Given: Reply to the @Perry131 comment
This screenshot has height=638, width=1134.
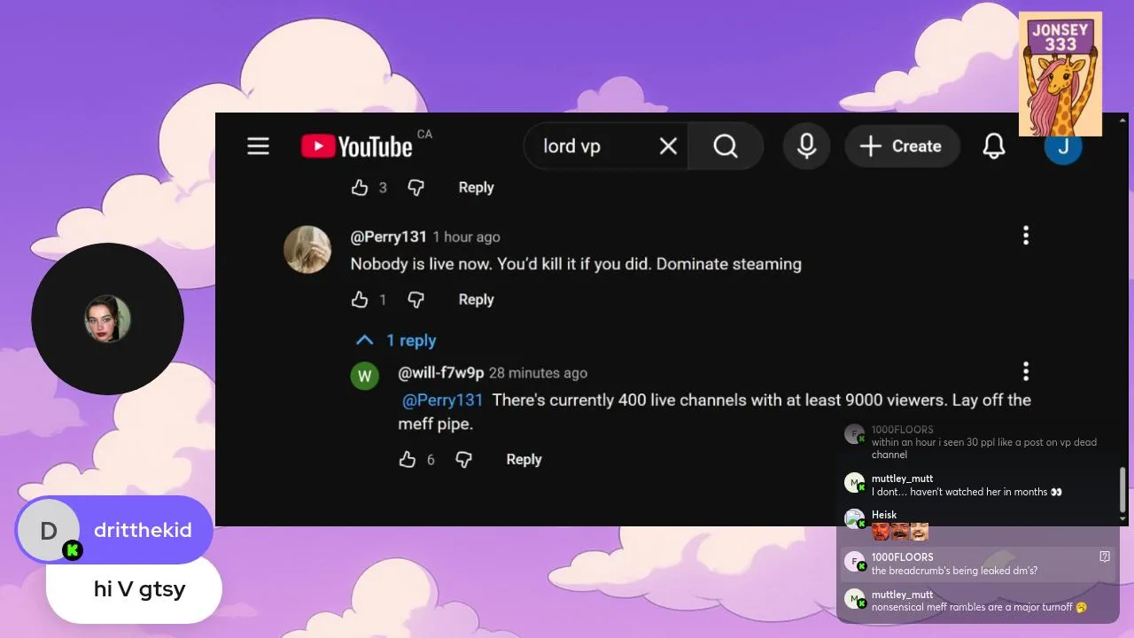Looking at the screenshot, I should click(x=476, y=300).
